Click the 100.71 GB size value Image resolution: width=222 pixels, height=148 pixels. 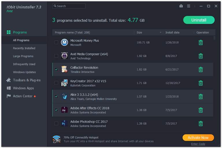point(143,42)
